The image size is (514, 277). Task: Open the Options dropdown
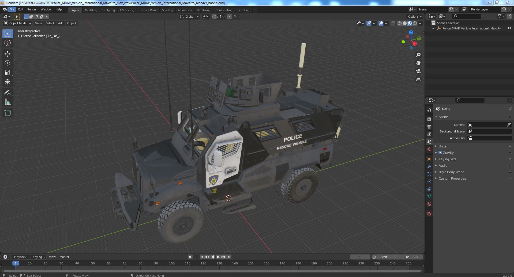point(415,17)
